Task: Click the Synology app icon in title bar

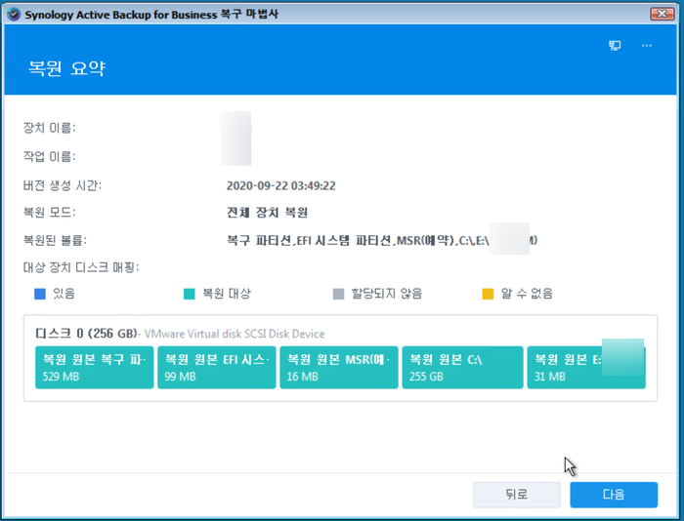Action: [x=14, y=15]
